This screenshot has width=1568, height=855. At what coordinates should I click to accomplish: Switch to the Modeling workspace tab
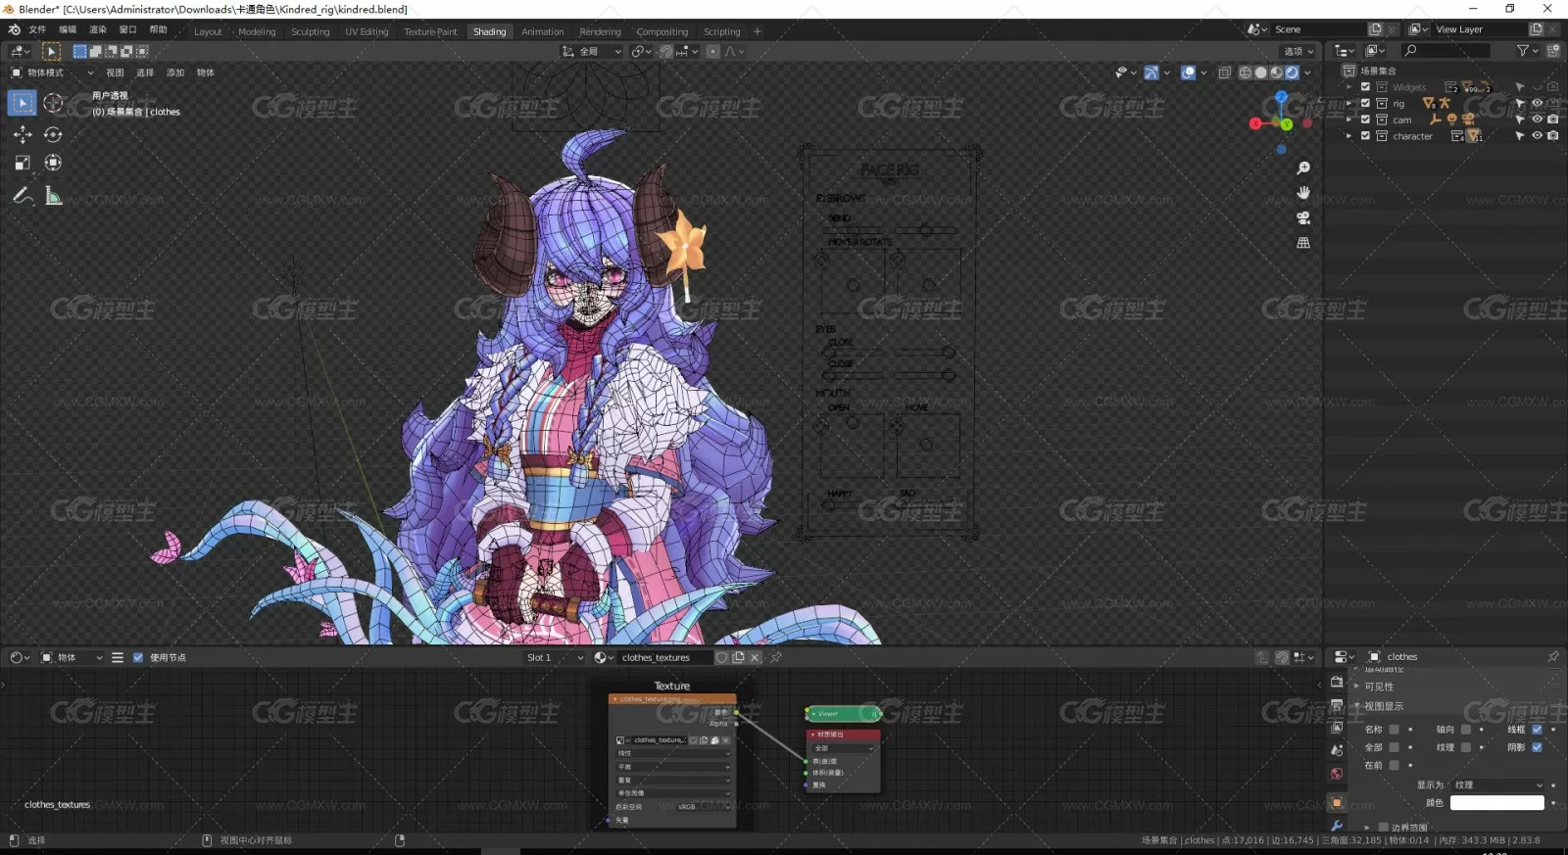(x=257, y=31)
